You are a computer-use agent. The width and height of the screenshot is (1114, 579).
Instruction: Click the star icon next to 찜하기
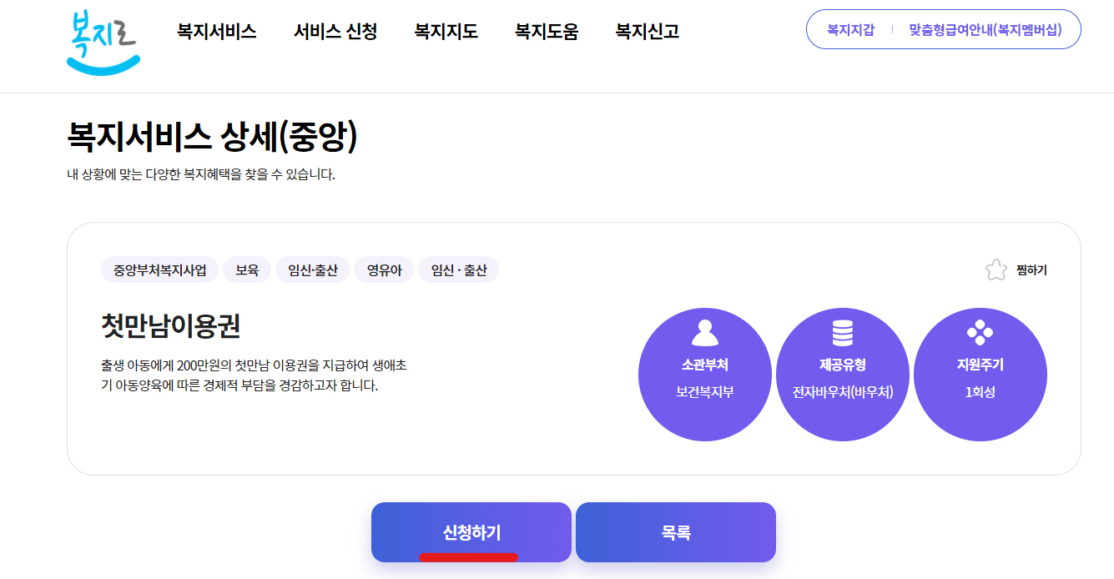pos(994,269)
